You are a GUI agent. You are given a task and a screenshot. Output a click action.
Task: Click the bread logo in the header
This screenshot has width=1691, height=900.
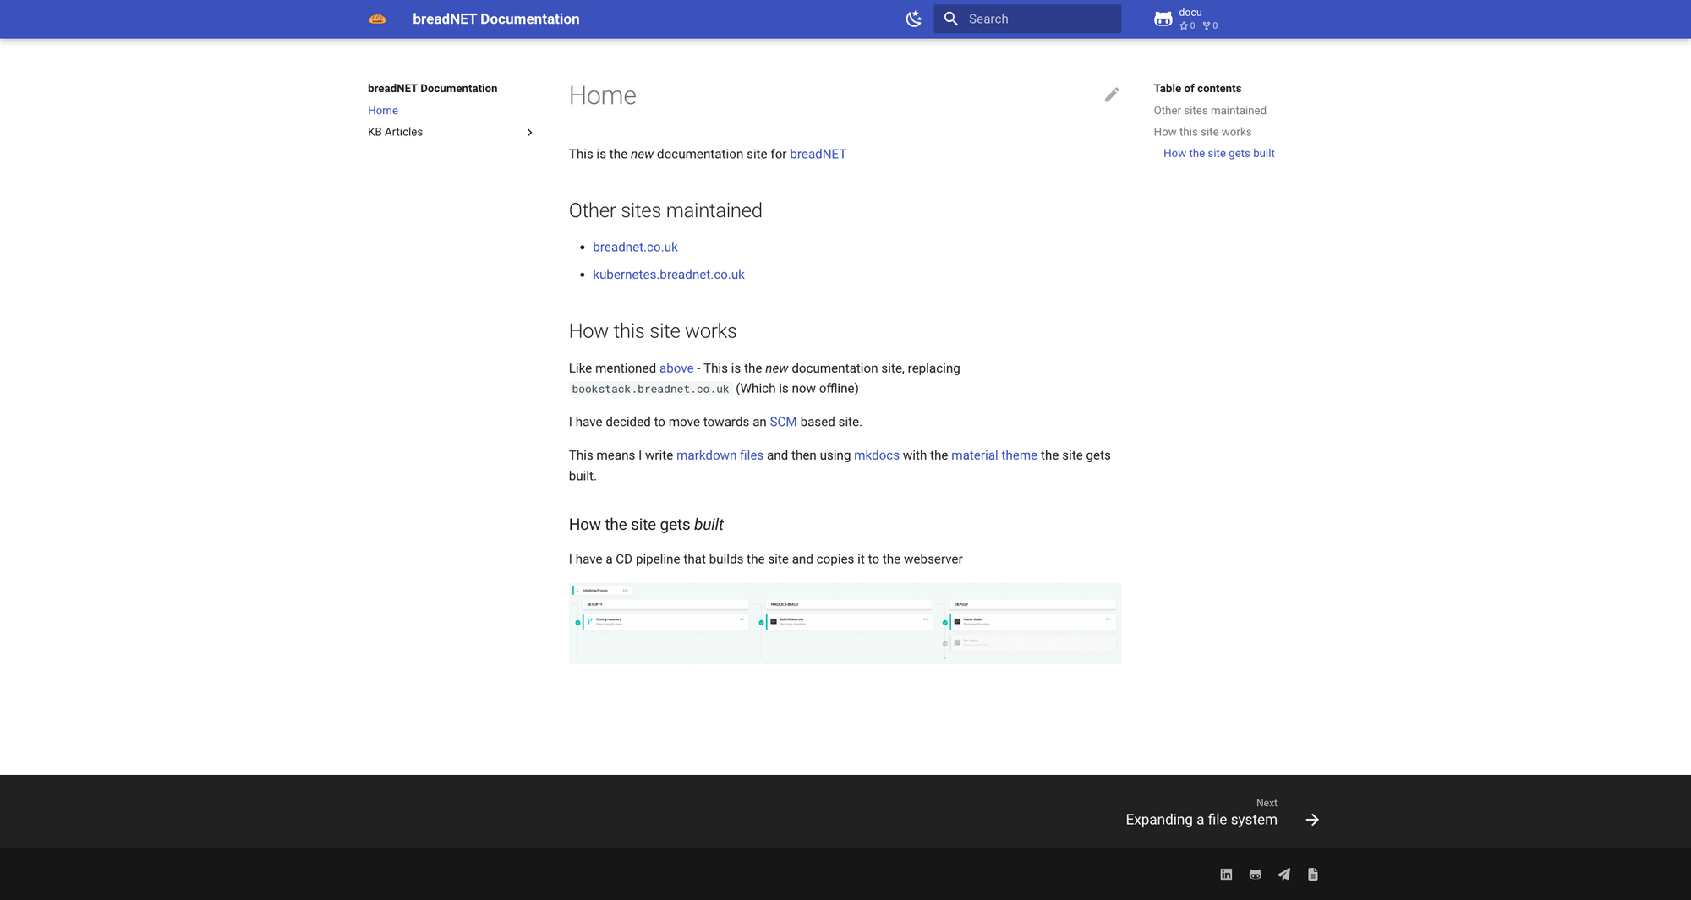[377, 19]
